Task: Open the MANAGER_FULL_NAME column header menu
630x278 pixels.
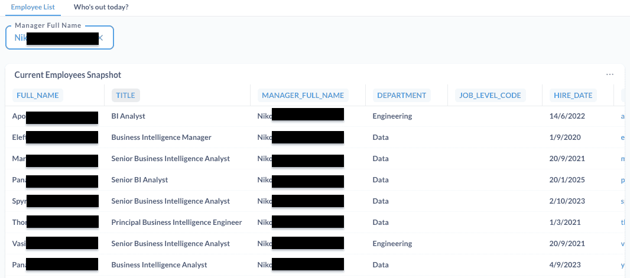Action: [x=303, y=95]
